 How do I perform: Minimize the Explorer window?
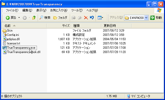149,4
